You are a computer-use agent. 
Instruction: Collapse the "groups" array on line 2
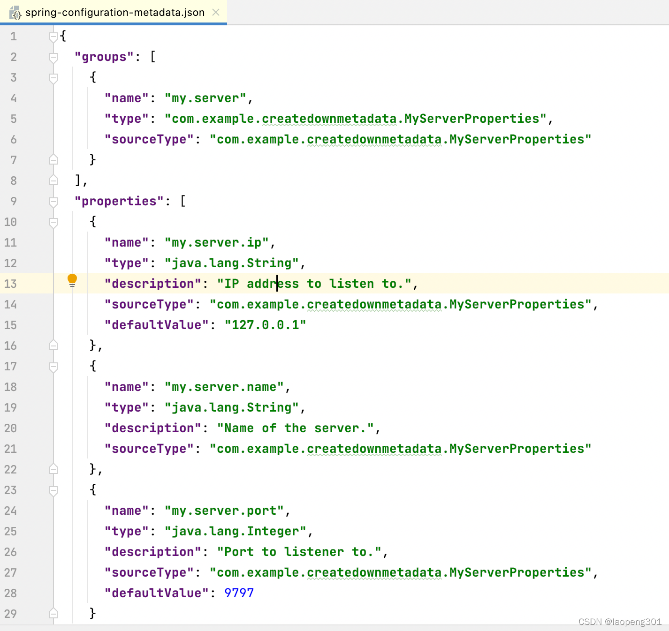pos(53,57)
